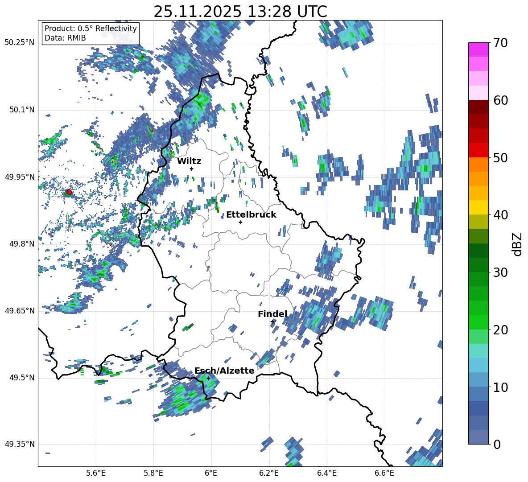Viewport: 528px width, 482px height.
Task: Click the magenta top colorbar segment near 70
Action: [x=478, y=49]
